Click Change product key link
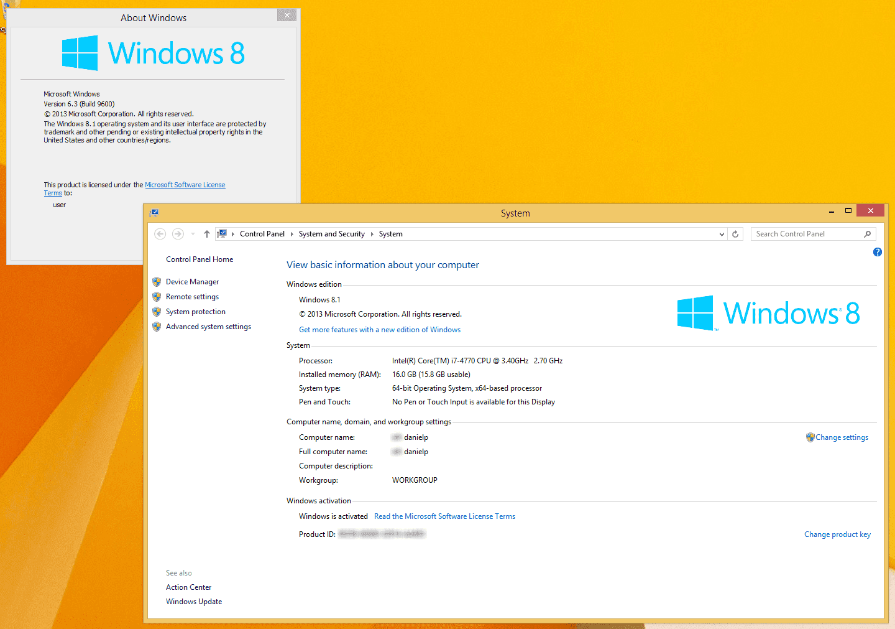Screen dimensions: 895x629 837,534
